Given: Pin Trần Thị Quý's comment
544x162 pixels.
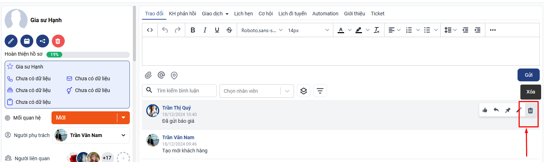Looking at the screenshot, I should pos(508,110).
